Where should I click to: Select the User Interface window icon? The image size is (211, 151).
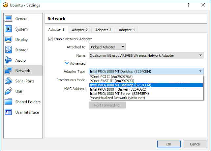(x=8, y=112)
